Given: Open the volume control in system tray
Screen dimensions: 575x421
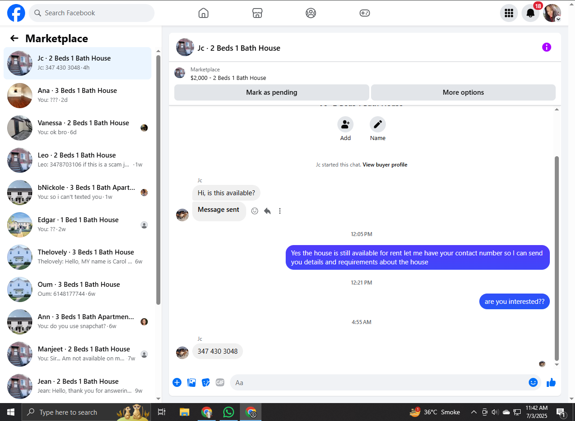Looking at the screenshot, I should [x=495, y=412].
